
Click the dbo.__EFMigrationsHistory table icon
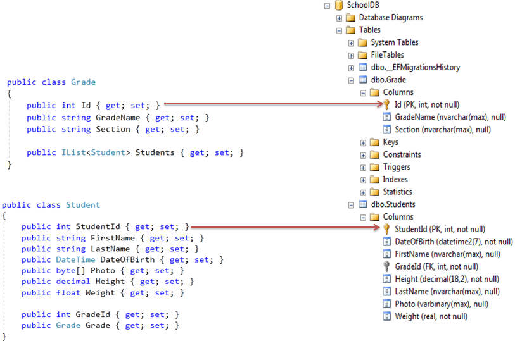(363, 67)
